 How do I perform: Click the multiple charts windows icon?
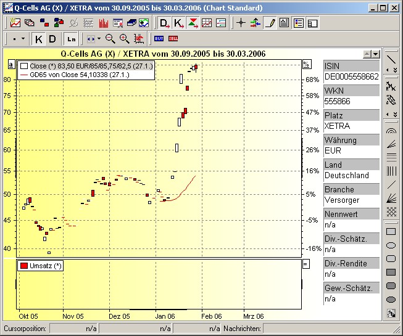30,23
